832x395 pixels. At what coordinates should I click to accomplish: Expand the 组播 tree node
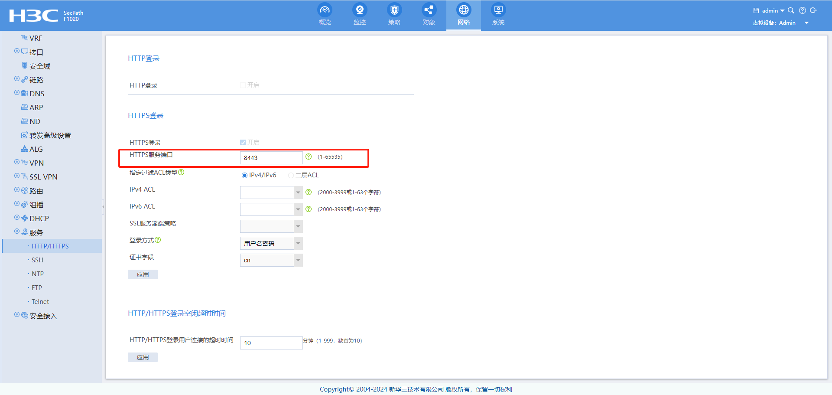click(17, 204)
